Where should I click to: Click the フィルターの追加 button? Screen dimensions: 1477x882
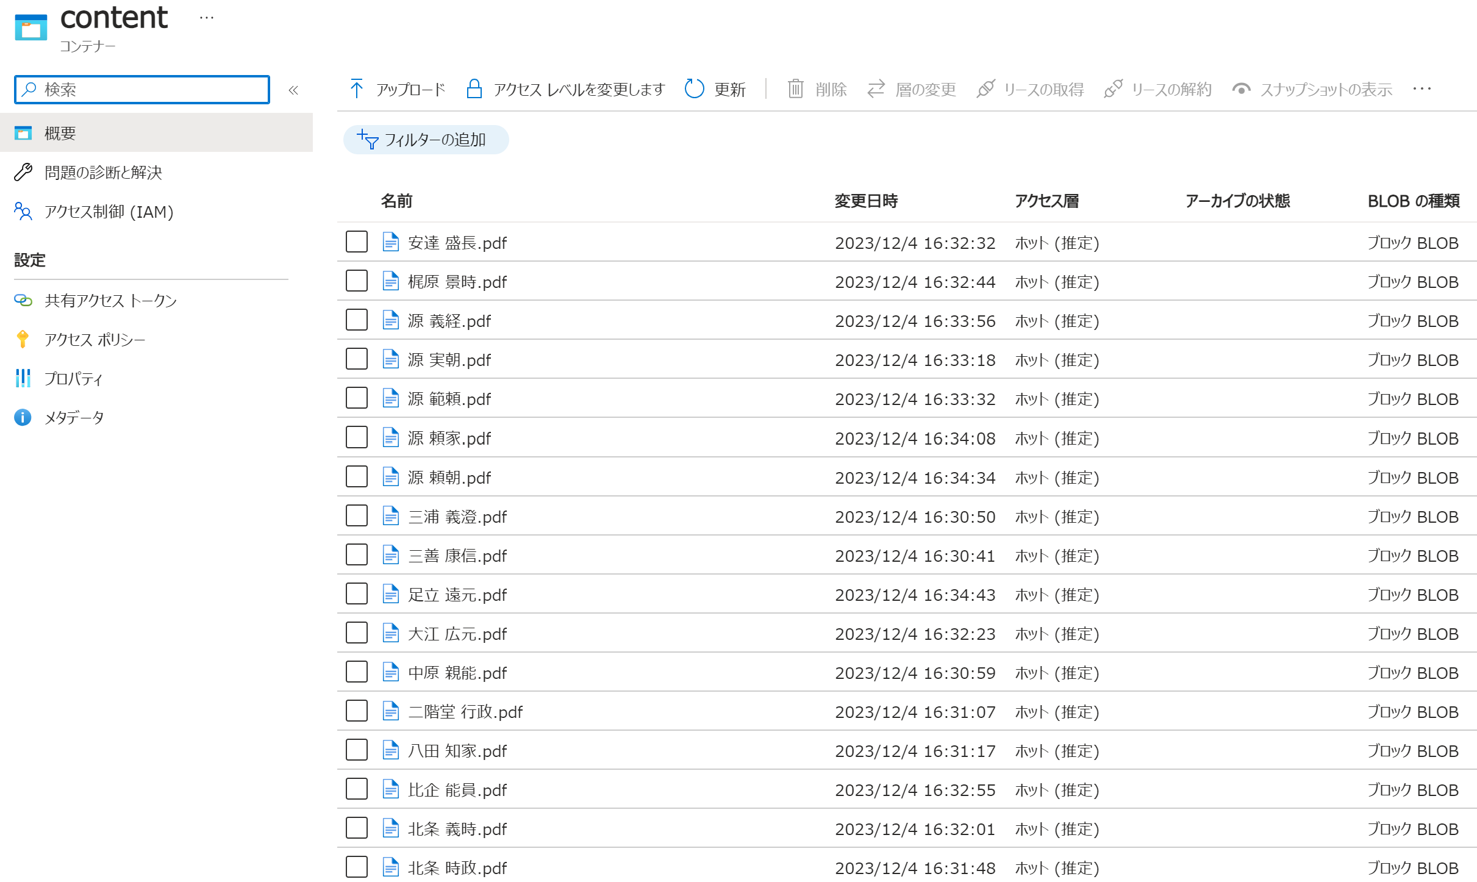point(426,140)
